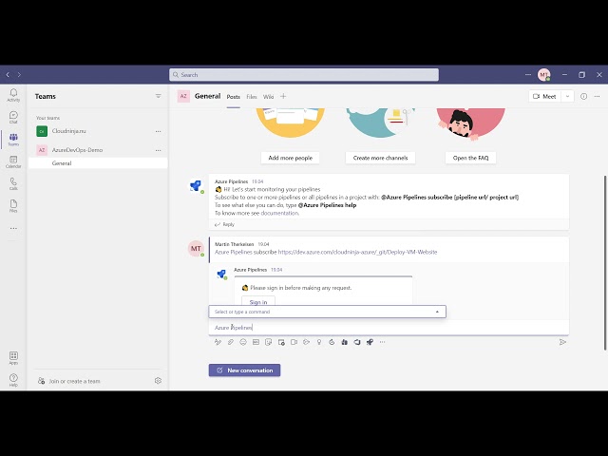Viewport: 608px width, 456px height.
Task: Open the emoji picker
Action: click(243, 342)
